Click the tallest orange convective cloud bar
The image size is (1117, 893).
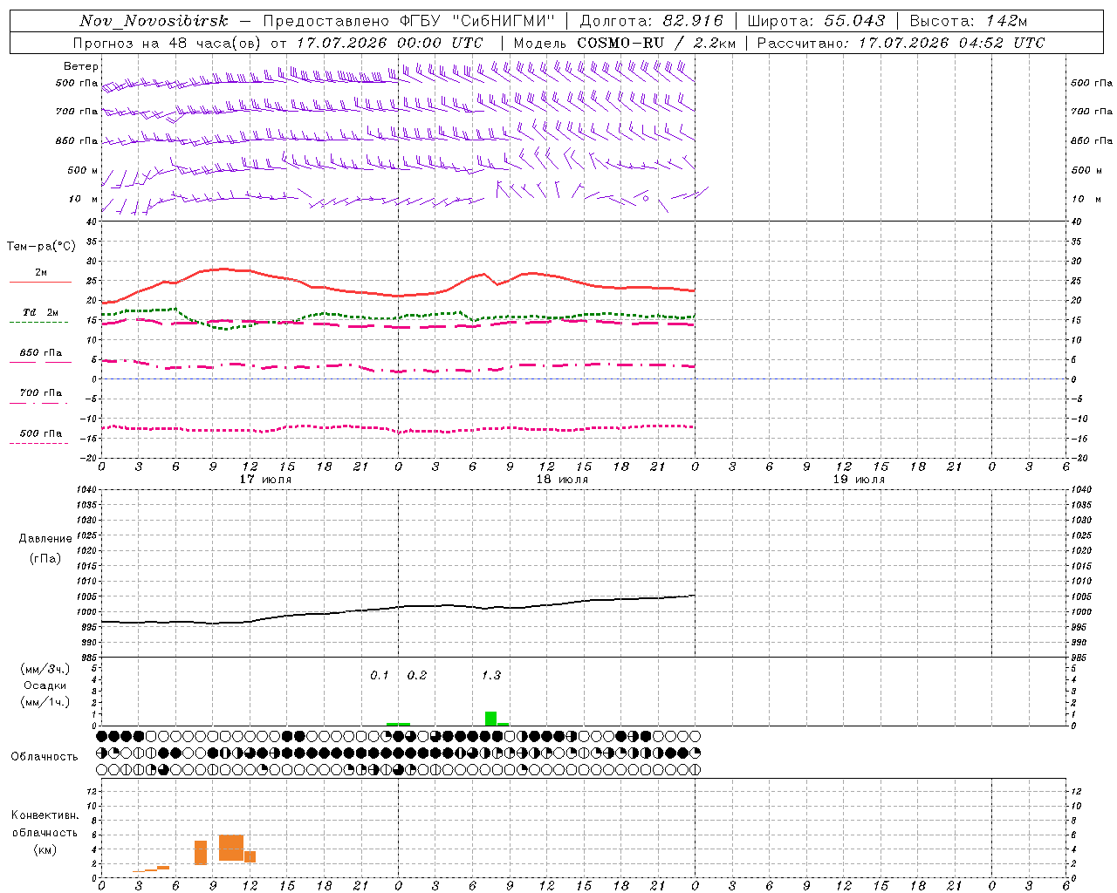click(231, 848)
